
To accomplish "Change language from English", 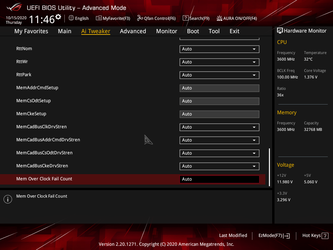I will coord(82,18).
